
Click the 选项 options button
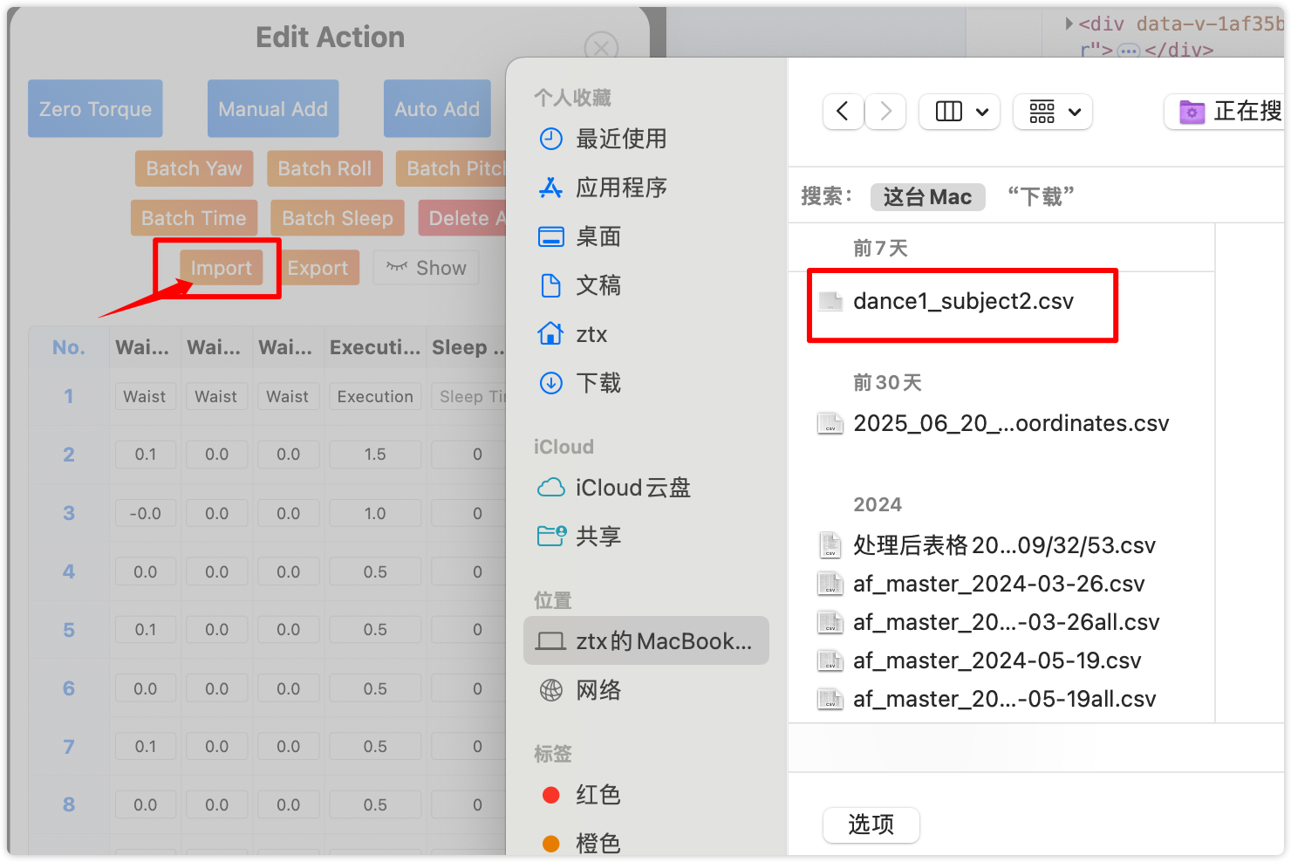click(x=871, y=825)
